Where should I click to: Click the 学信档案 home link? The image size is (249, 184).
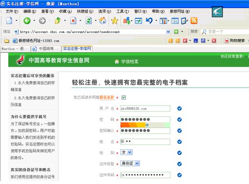click(127, 61)
